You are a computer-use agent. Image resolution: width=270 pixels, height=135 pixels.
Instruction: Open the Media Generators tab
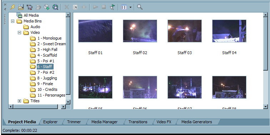click(x=197, y=122)
